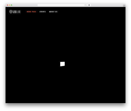
Task: Click the browser address bar
Action: click(62, 5)
